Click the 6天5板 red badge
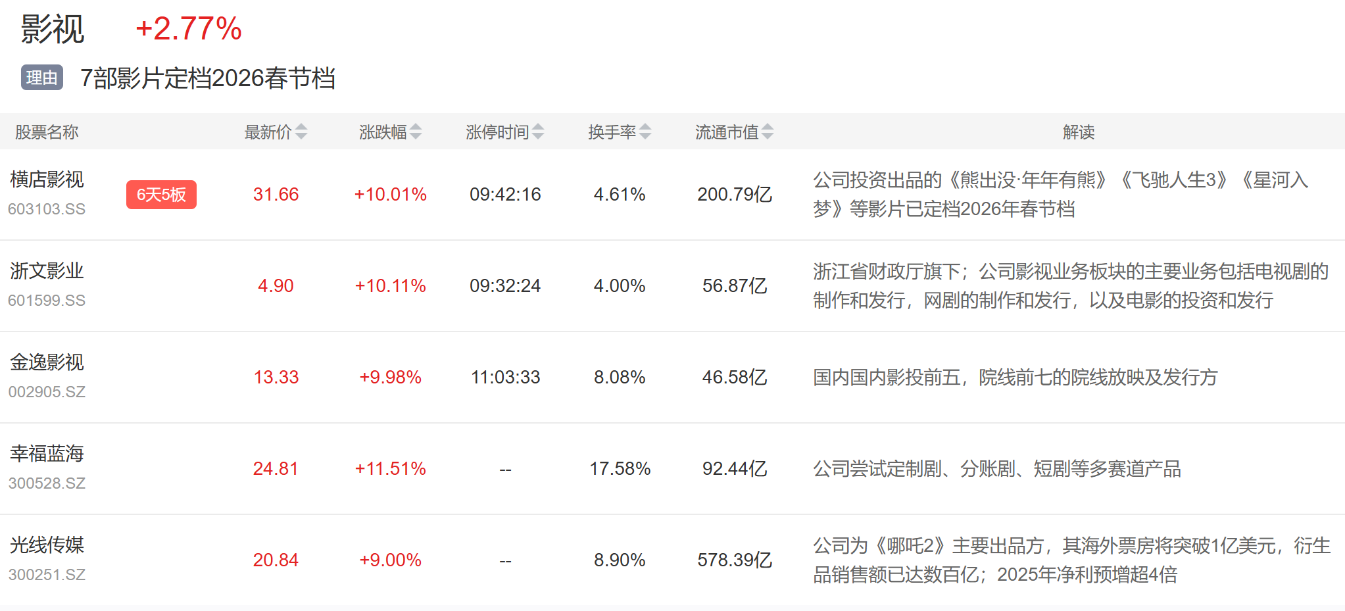Screen dimensions: 1345x611 pyautogui.click(x=161, y=195)
